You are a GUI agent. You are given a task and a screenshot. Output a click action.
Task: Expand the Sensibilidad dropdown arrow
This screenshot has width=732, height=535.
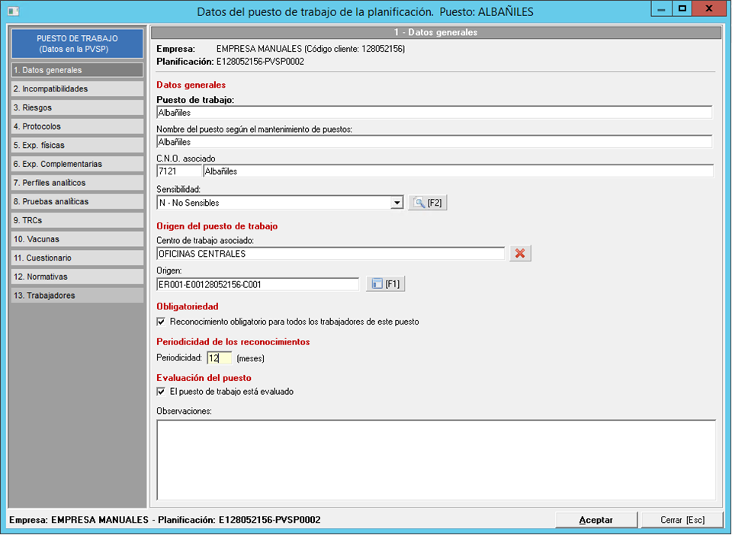[396, 203]
